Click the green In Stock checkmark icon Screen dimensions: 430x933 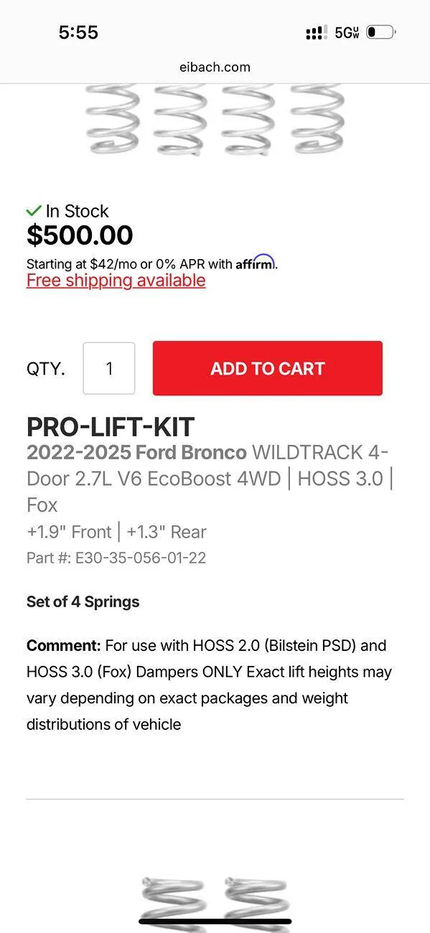(x=34, y=211)
